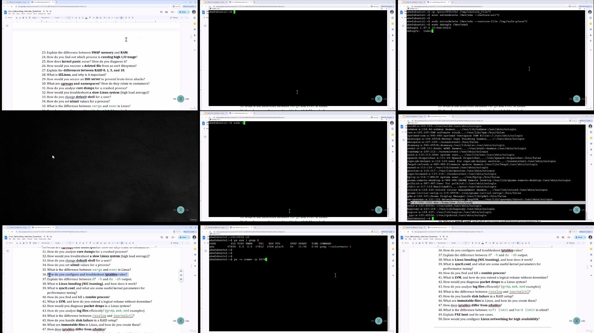Click Search menus box in bottom-right frame
Image resolution: width=594 pixels, height=333 pixels.
[407, 243]
